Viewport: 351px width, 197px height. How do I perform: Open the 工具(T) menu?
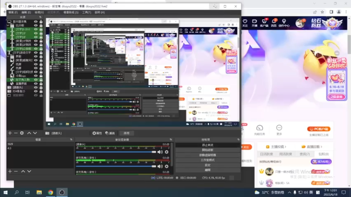tap(86, 13)
